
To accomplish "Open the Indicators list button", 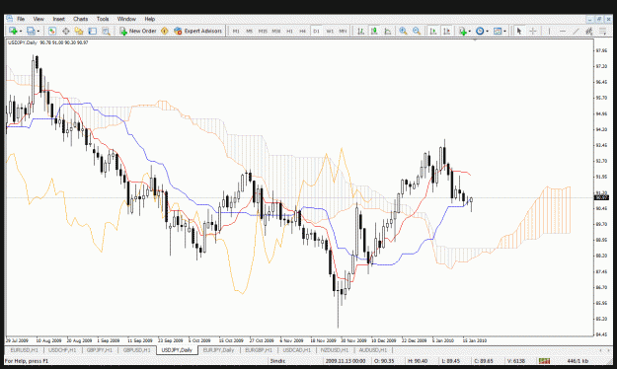I will (x=463, y=31).
